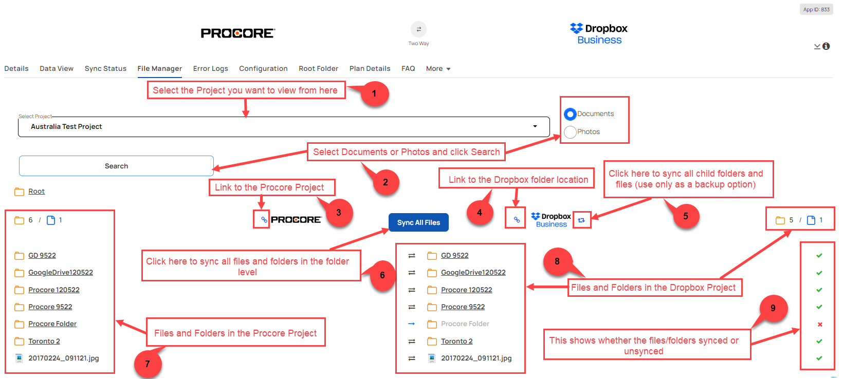Click the green synced checkmark for GD 9522

819,256
